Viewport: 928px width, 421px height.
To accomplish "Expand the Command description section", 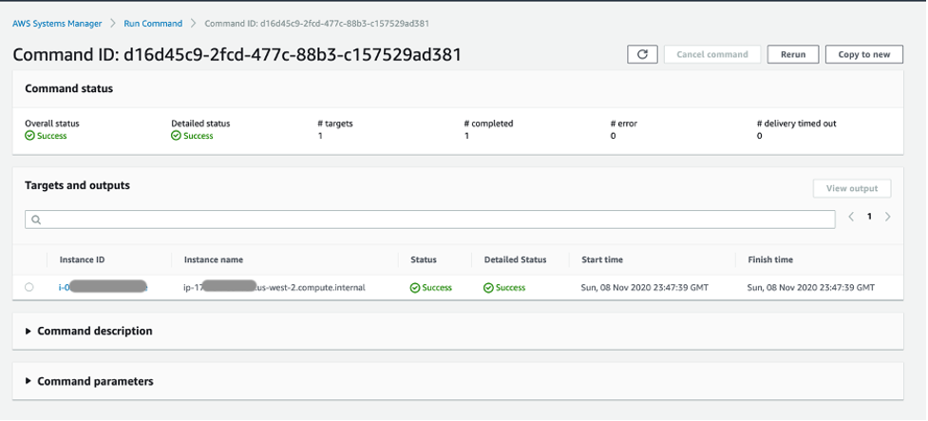I will (88, 331).
